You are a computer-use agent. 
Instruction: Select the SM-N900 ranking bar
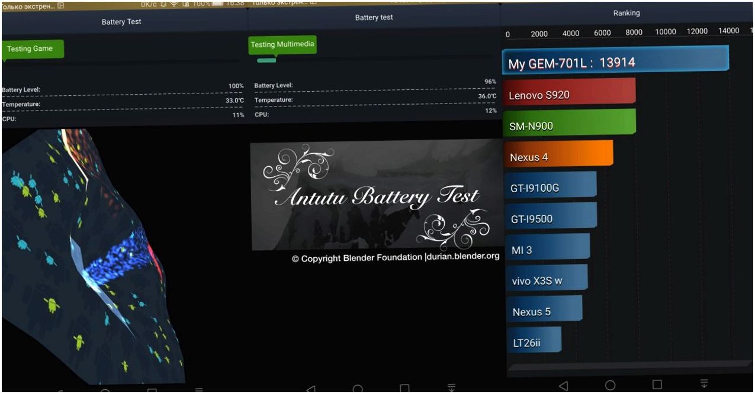click(569, 124)
